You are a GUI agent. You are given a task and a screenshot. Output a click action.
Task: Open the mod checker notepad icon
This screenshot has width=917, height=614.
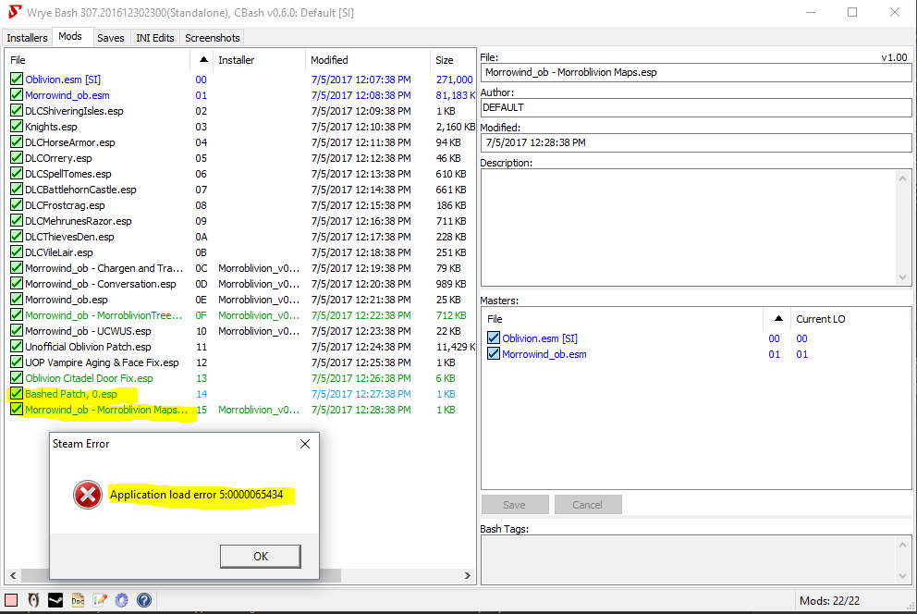tap(100, 600)
